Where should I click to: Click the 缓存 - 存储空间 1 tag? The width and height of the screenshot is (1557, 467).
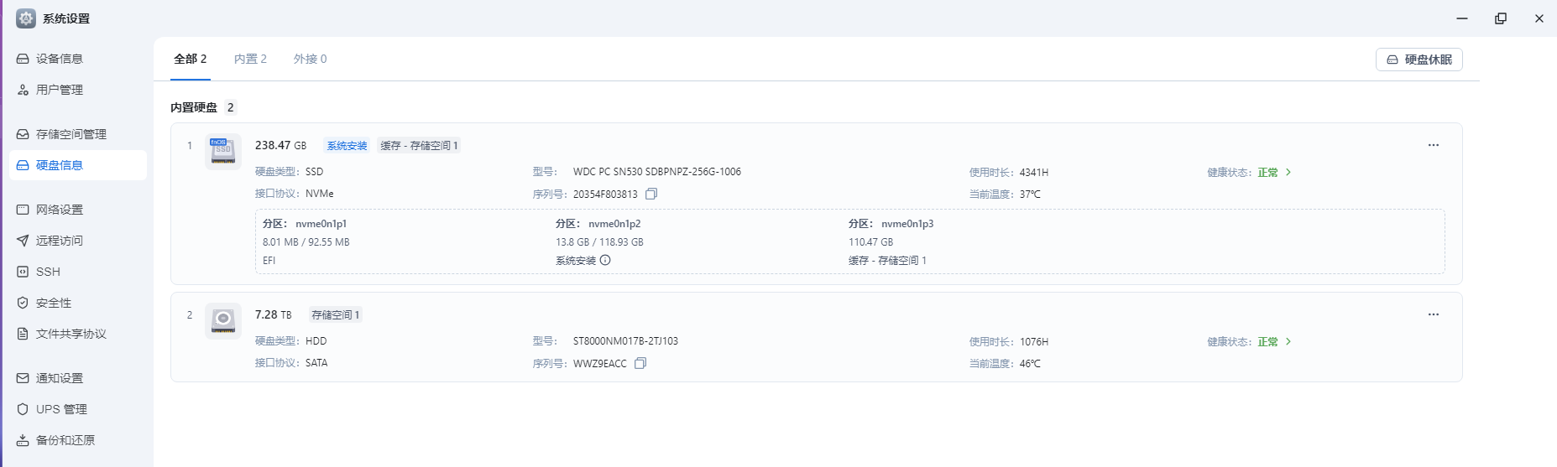tap(419, 146)
